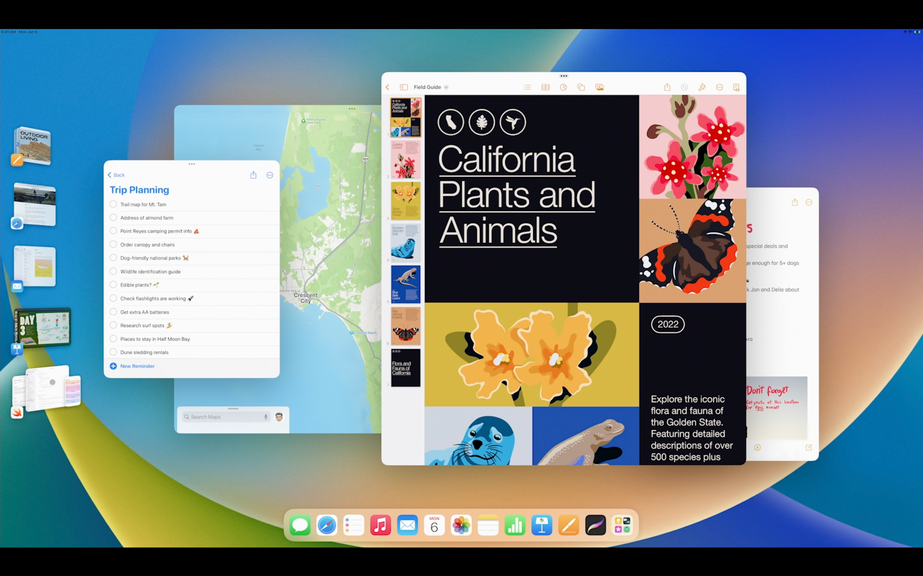Click the Research surf spots reminder text

pos(142,325)
